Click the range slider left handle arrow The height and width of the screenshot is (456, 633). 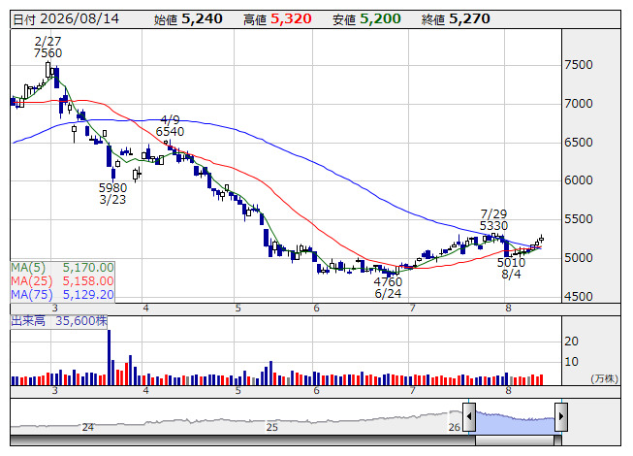pyautogui.click(x=469, y=416)
